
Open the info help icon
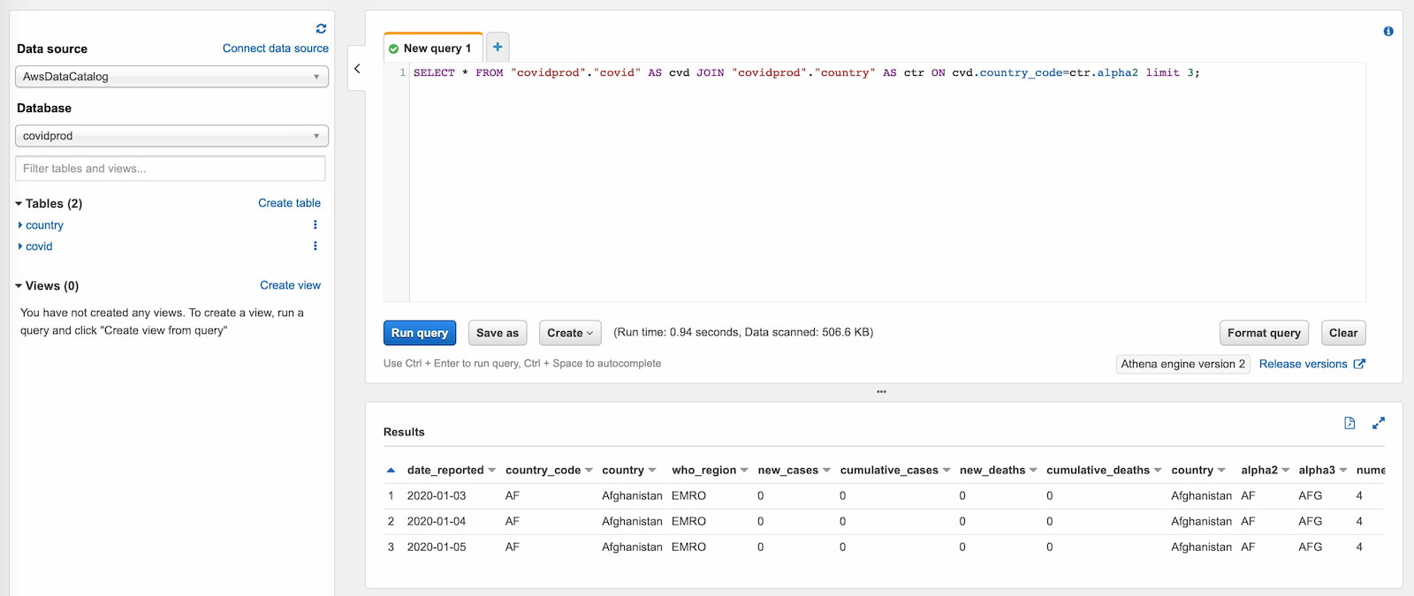pyautogui.click(x=1388, y=32)
